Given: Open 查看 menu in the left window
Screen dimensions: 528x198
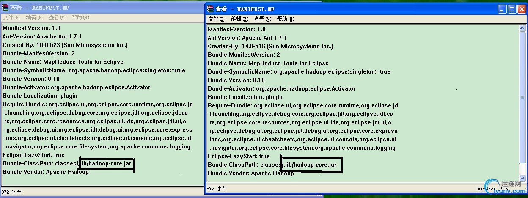Looking at the screenshot, I should click(57, 18).
